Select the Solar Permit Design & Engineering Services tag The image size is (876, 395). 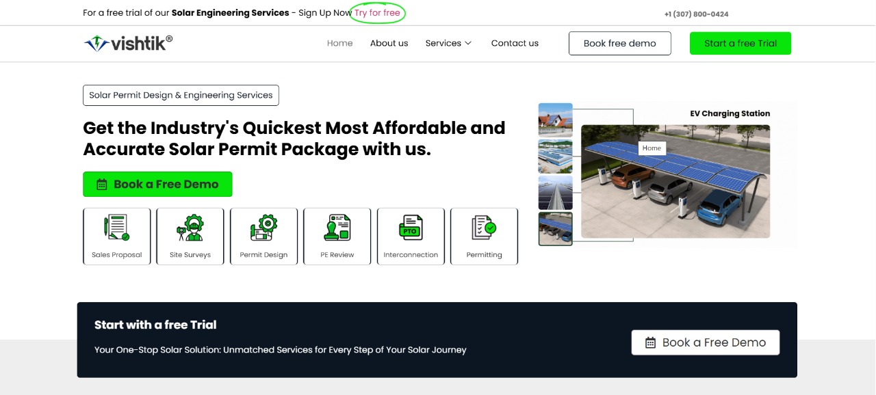(x=181, y=95)
